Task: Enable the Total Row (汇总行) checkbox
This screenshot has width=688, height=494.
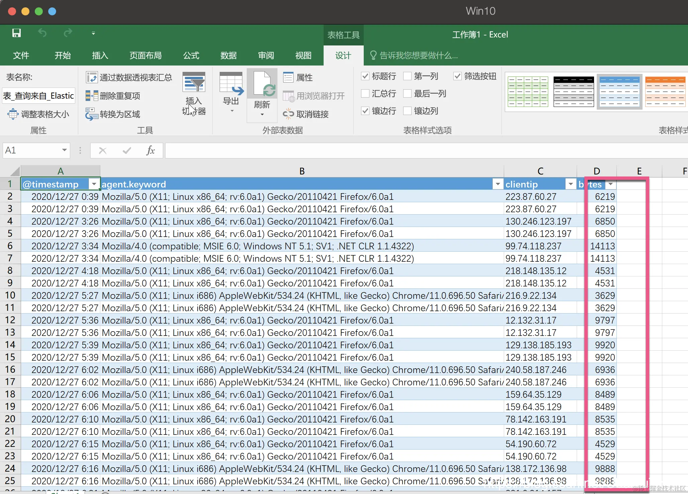Action: click(365, 94)
